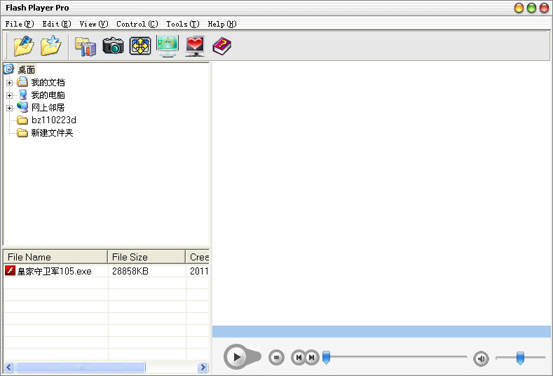Click the 2011 creation date cell
The width and height of the screenshot is (553, 376).
tap(199, 271)
